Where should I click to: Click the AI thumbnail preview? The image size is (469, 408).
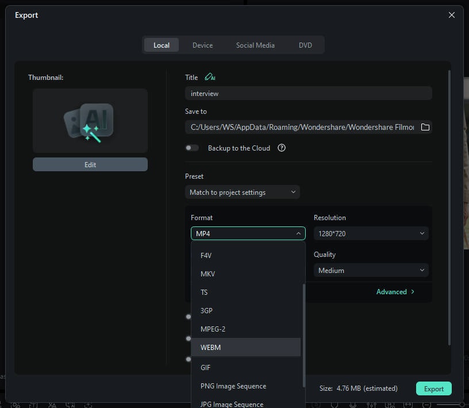90,121
